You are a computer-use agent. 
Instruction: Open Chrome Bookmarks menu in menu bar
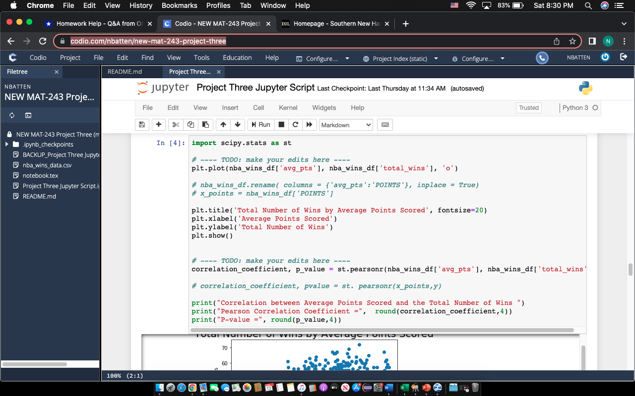[179, 5]
